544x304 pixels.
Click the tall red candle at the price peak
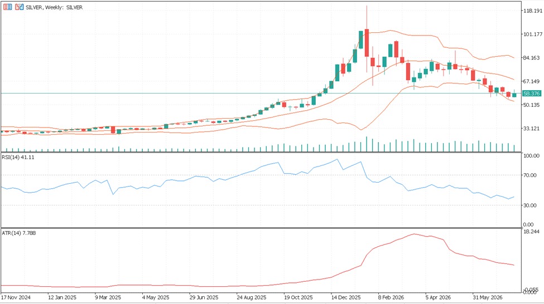(x=367, y=43)
